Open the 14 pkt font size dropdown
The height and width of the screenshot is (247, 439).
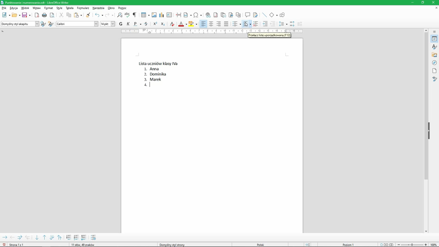[x=112, y=24]
